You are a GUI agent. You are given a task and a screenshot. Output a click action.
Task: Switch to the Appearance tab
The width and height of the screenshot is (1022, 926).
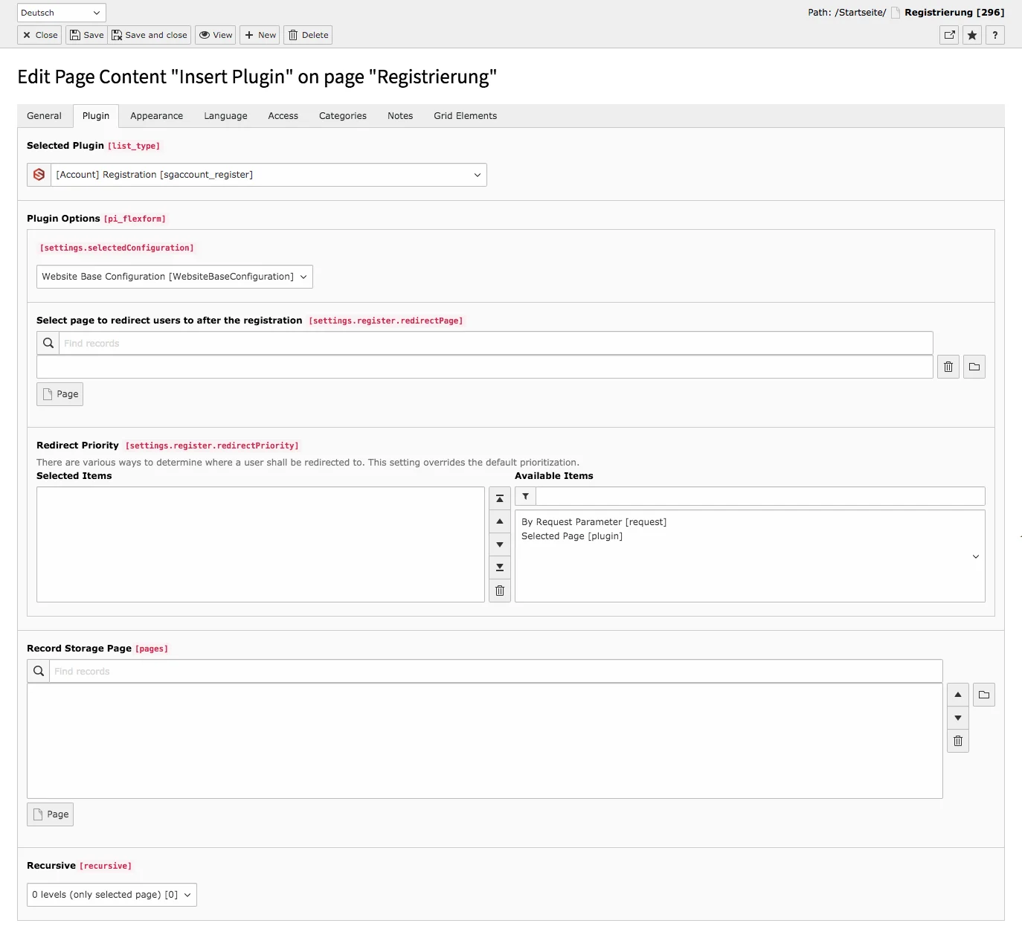click(156, 115)
